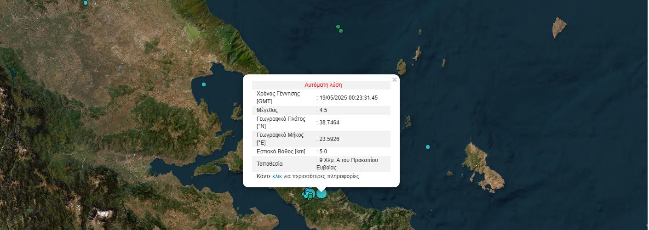Click the 'Μέγεθος' row label

coord(267,110)
